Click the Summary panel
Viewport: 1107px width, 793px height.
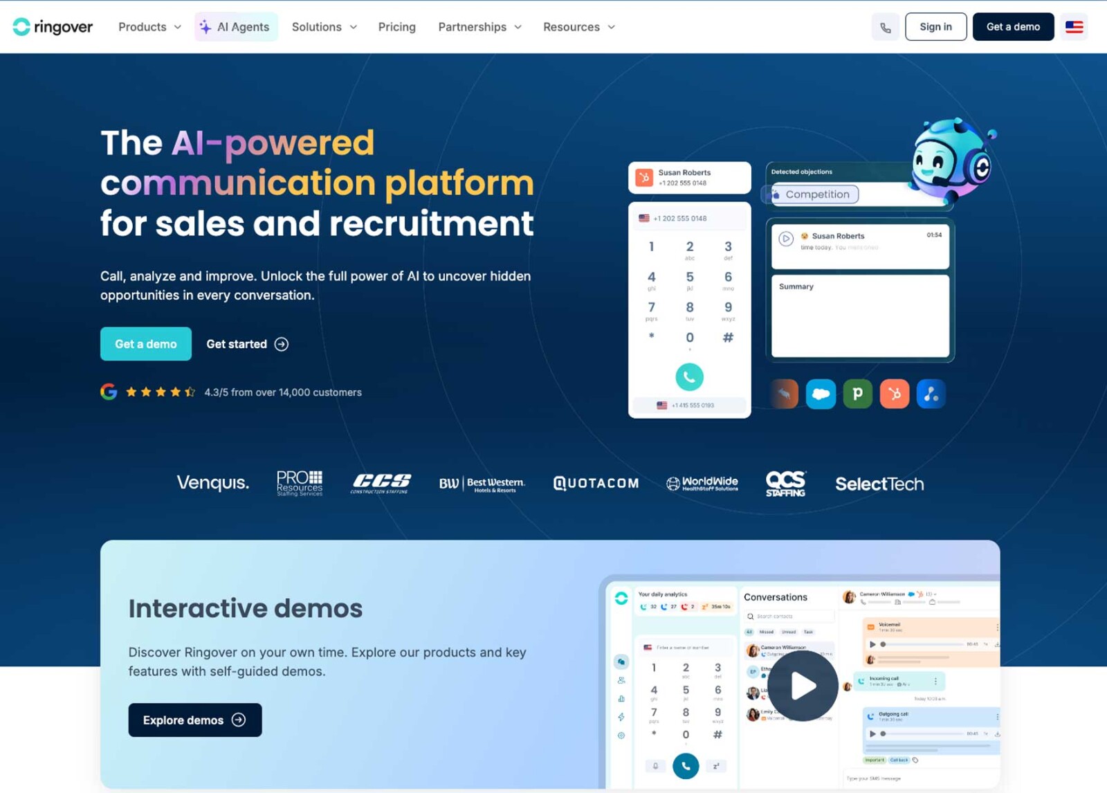tap(860, 316)
